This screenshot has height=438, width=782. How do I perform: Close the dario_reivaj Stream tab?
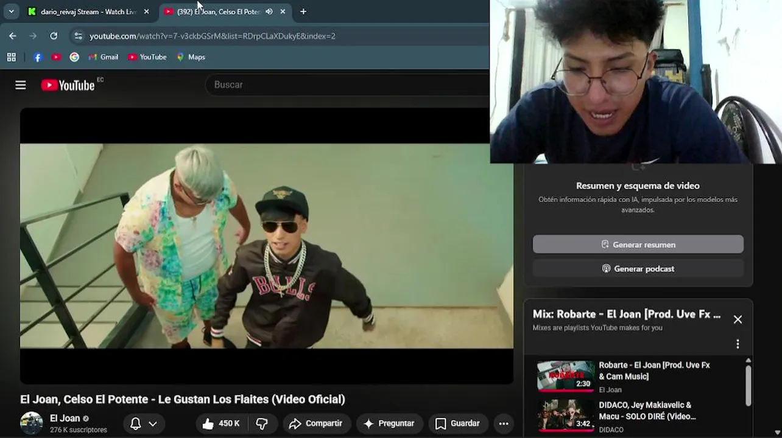tap(146, 12)
